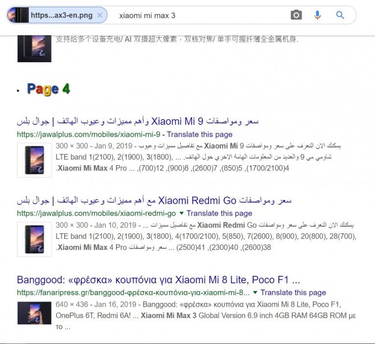
Task: Expand dropdown arrow next to fanaripress.gr URL
Action: (255, 292)
